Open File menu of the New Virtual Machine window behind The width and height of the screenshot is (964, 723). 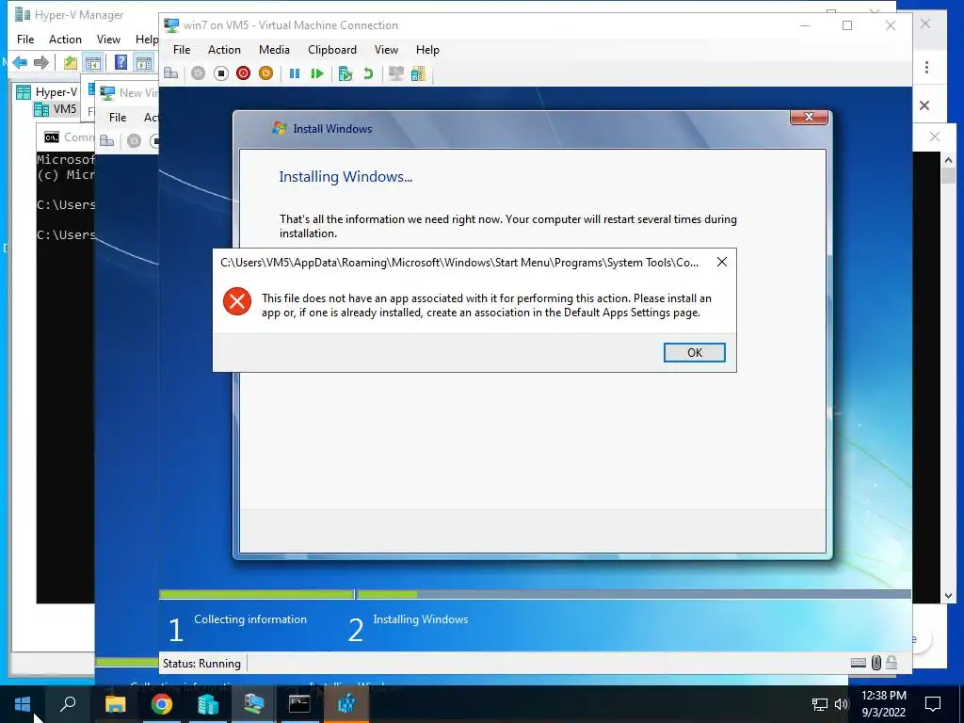(x=118, y=118)
